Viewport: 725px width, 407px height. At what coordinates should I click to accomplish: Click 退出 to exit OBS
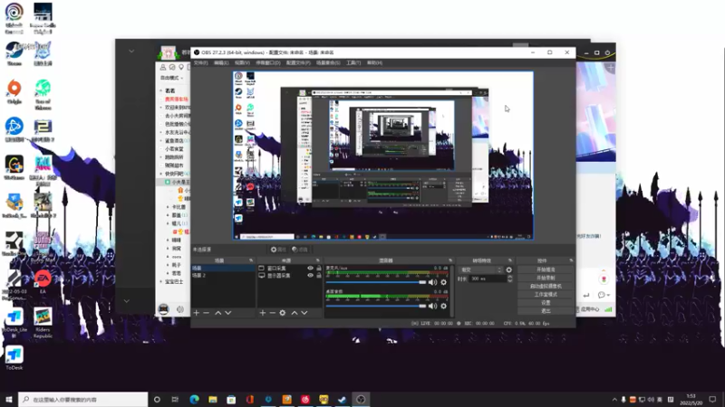point(546,311)
